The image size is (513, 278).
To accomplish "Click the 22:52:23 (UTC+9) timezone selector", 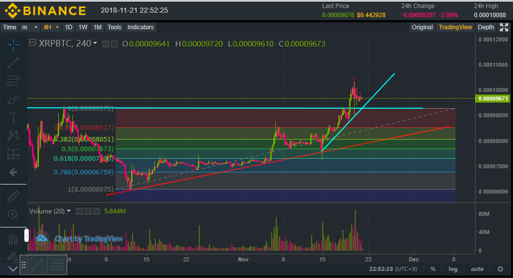I will tap(393, 269).
